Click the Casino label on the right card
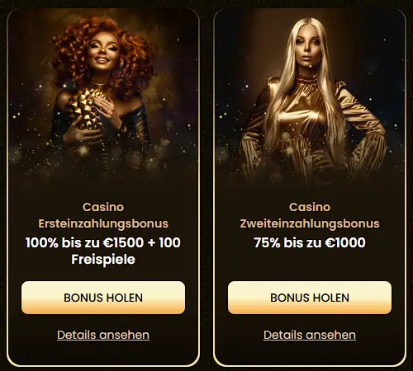 (x=310, y=207)
